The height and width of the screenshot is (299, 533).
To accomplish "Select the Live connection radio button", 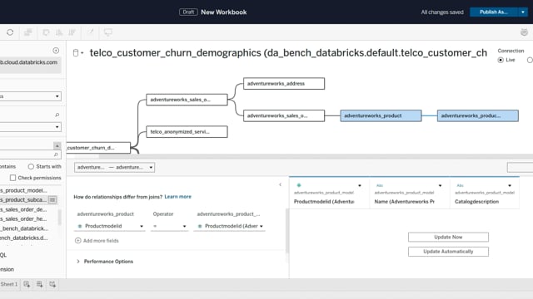I will tap(501, 60).
